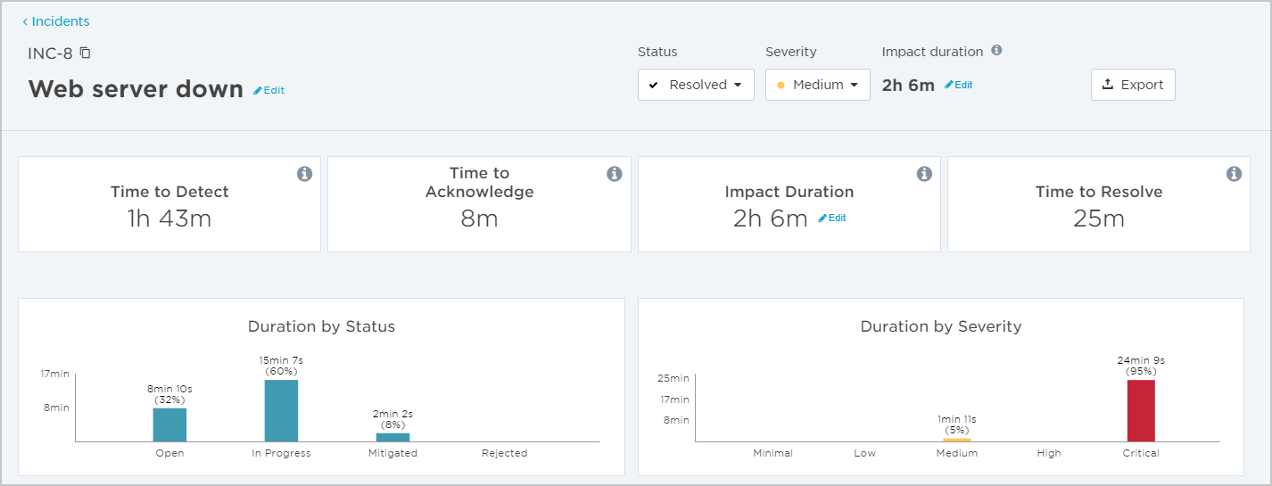The width and height of the screenshot is (1272, 486).
Task: Click the Mitigated bar in status chart
Action: 392,437
